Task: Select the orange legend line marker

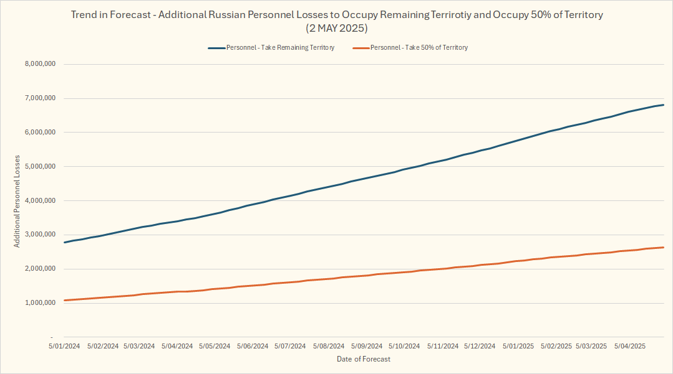Action: (361, 47)
